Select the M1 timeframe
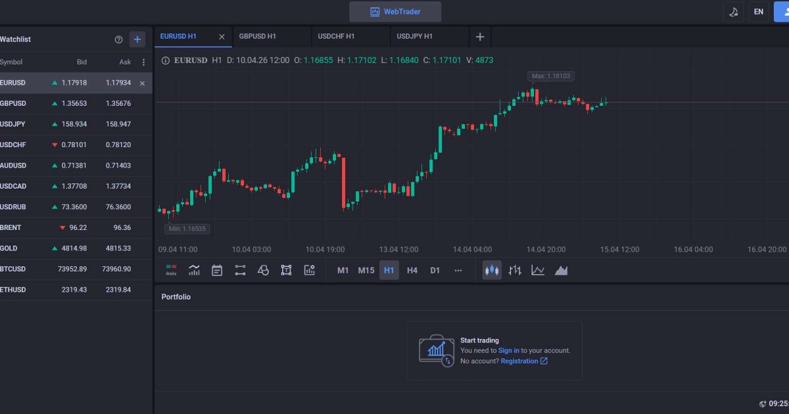Viewport: 789px width, 414px height. pyautogui.click(x=343, y=270)
